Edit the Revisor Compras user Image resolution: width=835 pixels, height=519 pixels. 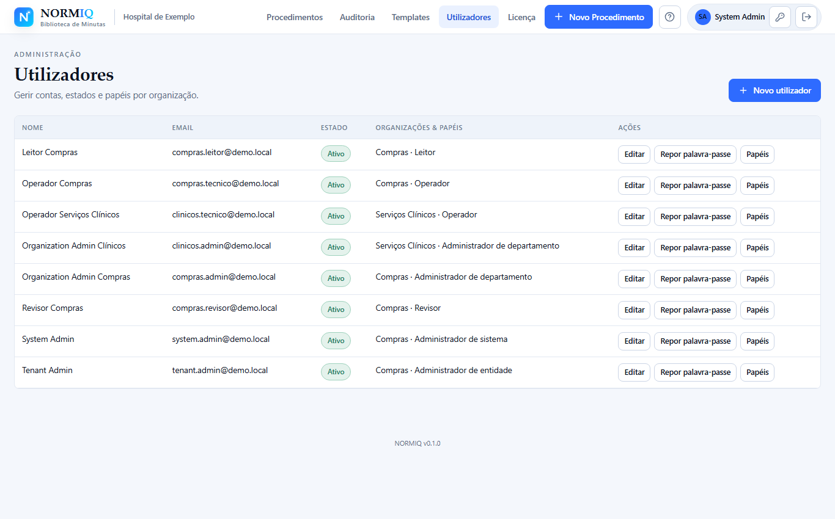click(x=634, y=310)
